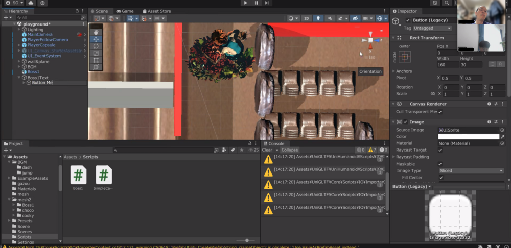The height and width of the screenshot is (248, 511).
Task: Select the Rect tool in Scene toolbar
Action: click(x=96, y=60)
